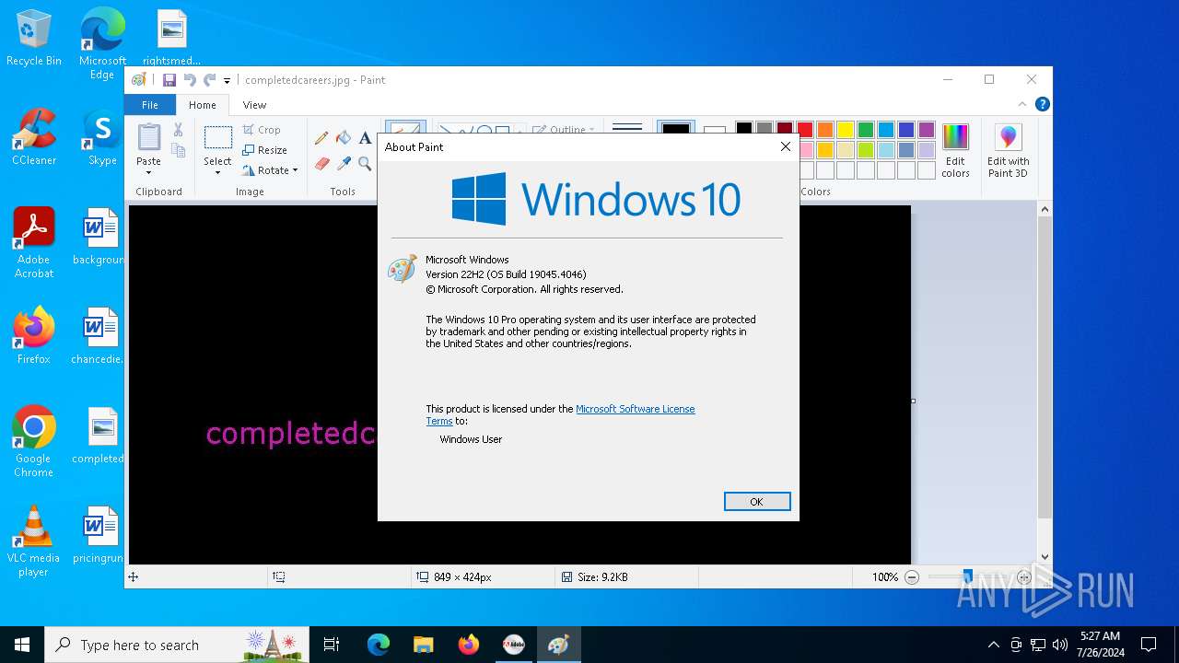Open the Rotate dropdown
The width and height of the screenshot is (1179, 663).
270,170
